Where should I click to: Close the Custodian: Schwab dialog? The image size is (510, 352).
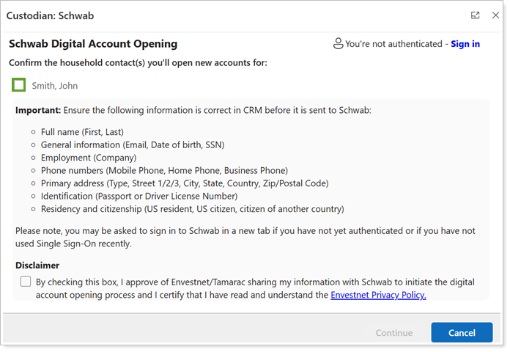pyautogui.click(x=495, y=15)
